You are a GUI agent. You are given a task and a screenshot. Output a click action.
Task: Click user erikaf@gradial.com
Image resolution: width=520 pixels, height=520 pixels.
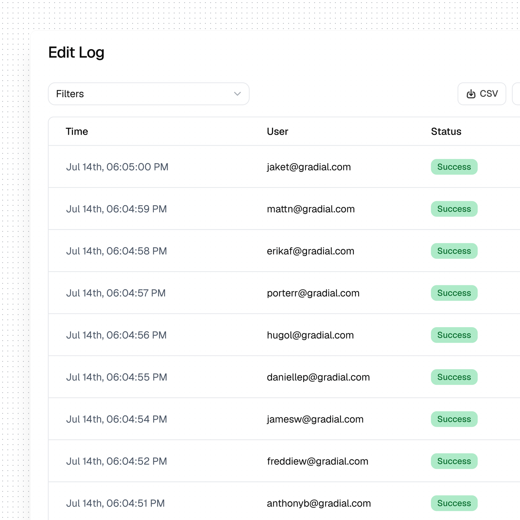(311, 251)
